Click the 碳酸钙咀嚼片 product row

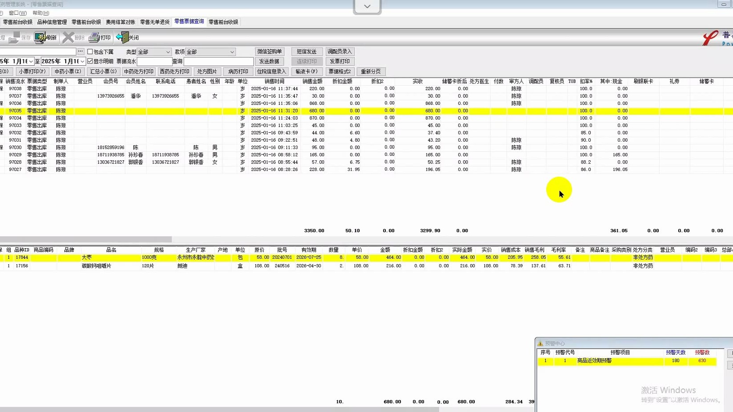[x=366, y=266]
